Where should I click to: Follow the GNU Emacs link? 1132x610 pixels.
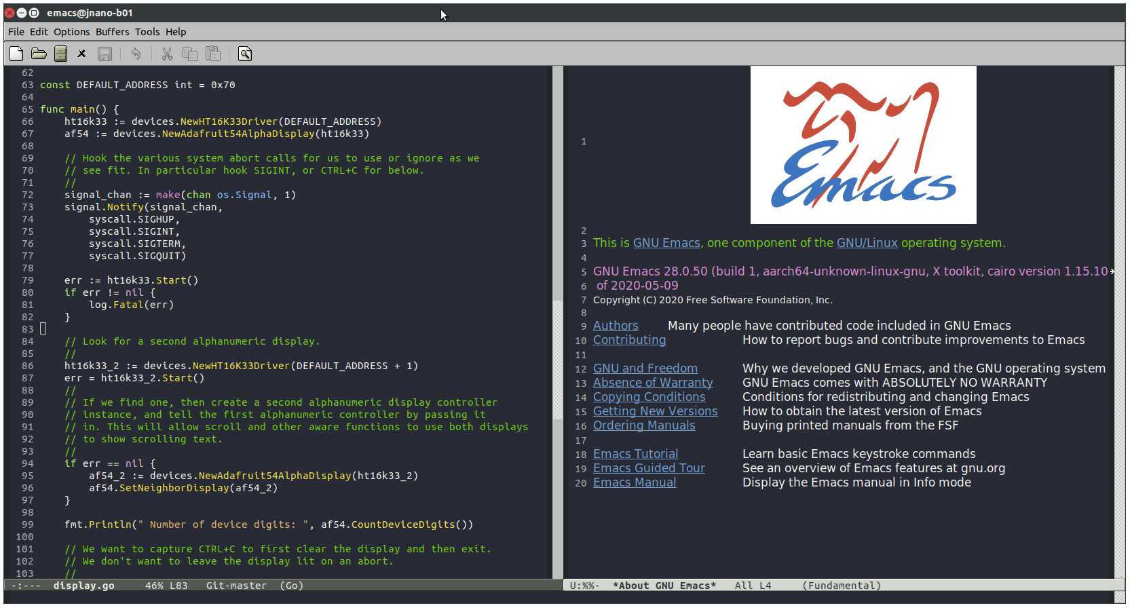666,243
